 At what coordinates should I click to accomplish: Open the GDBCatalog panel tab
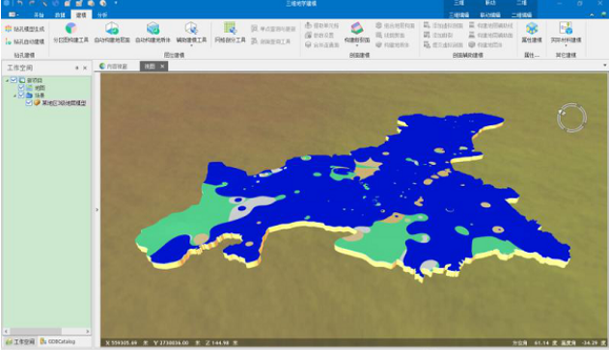[58, 341]
